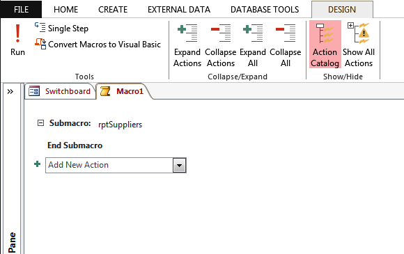Open the FILE tab
The image size is (404, 254).
point(21,10)
